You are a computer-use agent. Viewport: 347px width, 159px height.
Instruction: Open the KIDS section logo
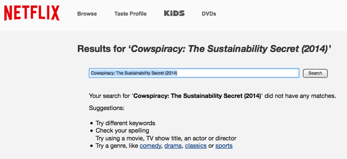[174, 13]
